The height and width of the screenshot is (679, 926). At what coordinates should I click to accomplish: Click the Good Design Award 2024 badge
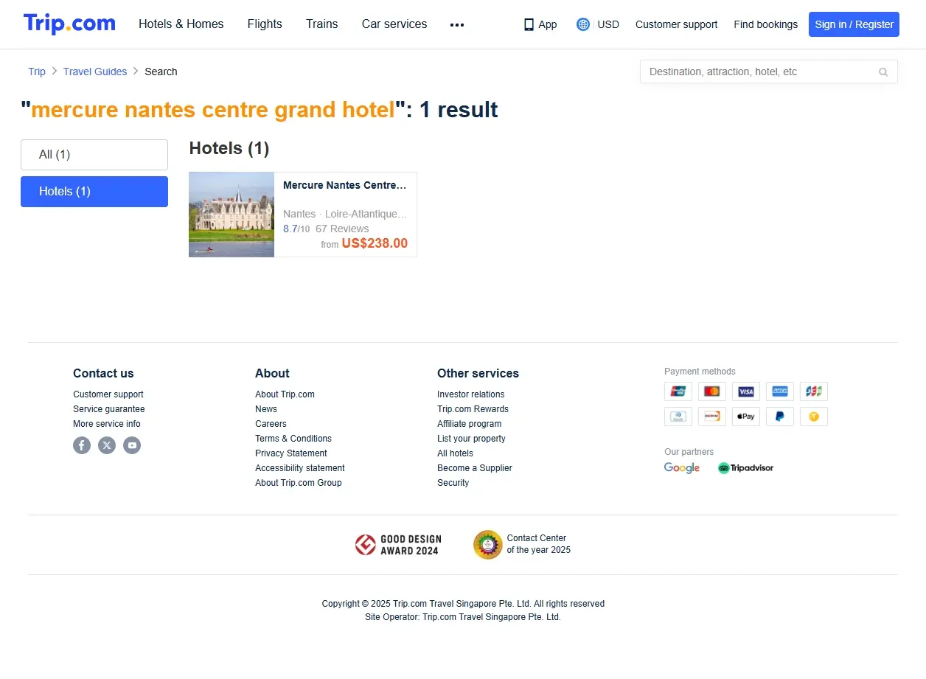tap(397, 546)
